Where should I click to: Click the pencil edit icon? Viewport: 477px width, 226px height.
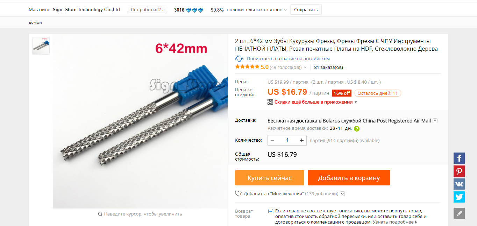click(459, 213)
